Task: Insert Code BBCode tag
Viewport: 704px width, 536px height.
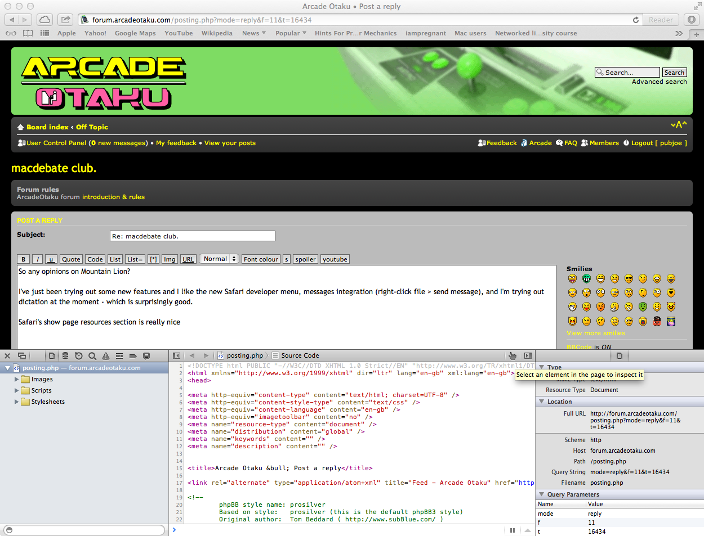Action: (x=95, y=259)
